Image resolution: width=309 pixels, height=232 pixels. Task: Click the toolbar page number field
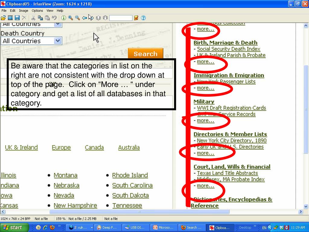pos(121,18)
